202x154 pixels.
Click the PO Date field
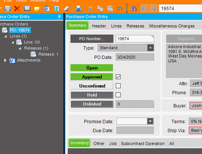pyautogui.click(x=135, y=57)
